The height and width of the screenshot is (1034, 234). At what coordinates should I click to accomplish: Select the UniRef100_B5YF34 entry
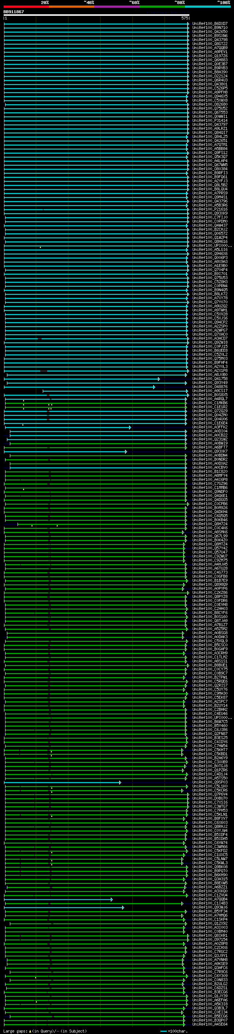pyautogui.click(x=210, y=911)
